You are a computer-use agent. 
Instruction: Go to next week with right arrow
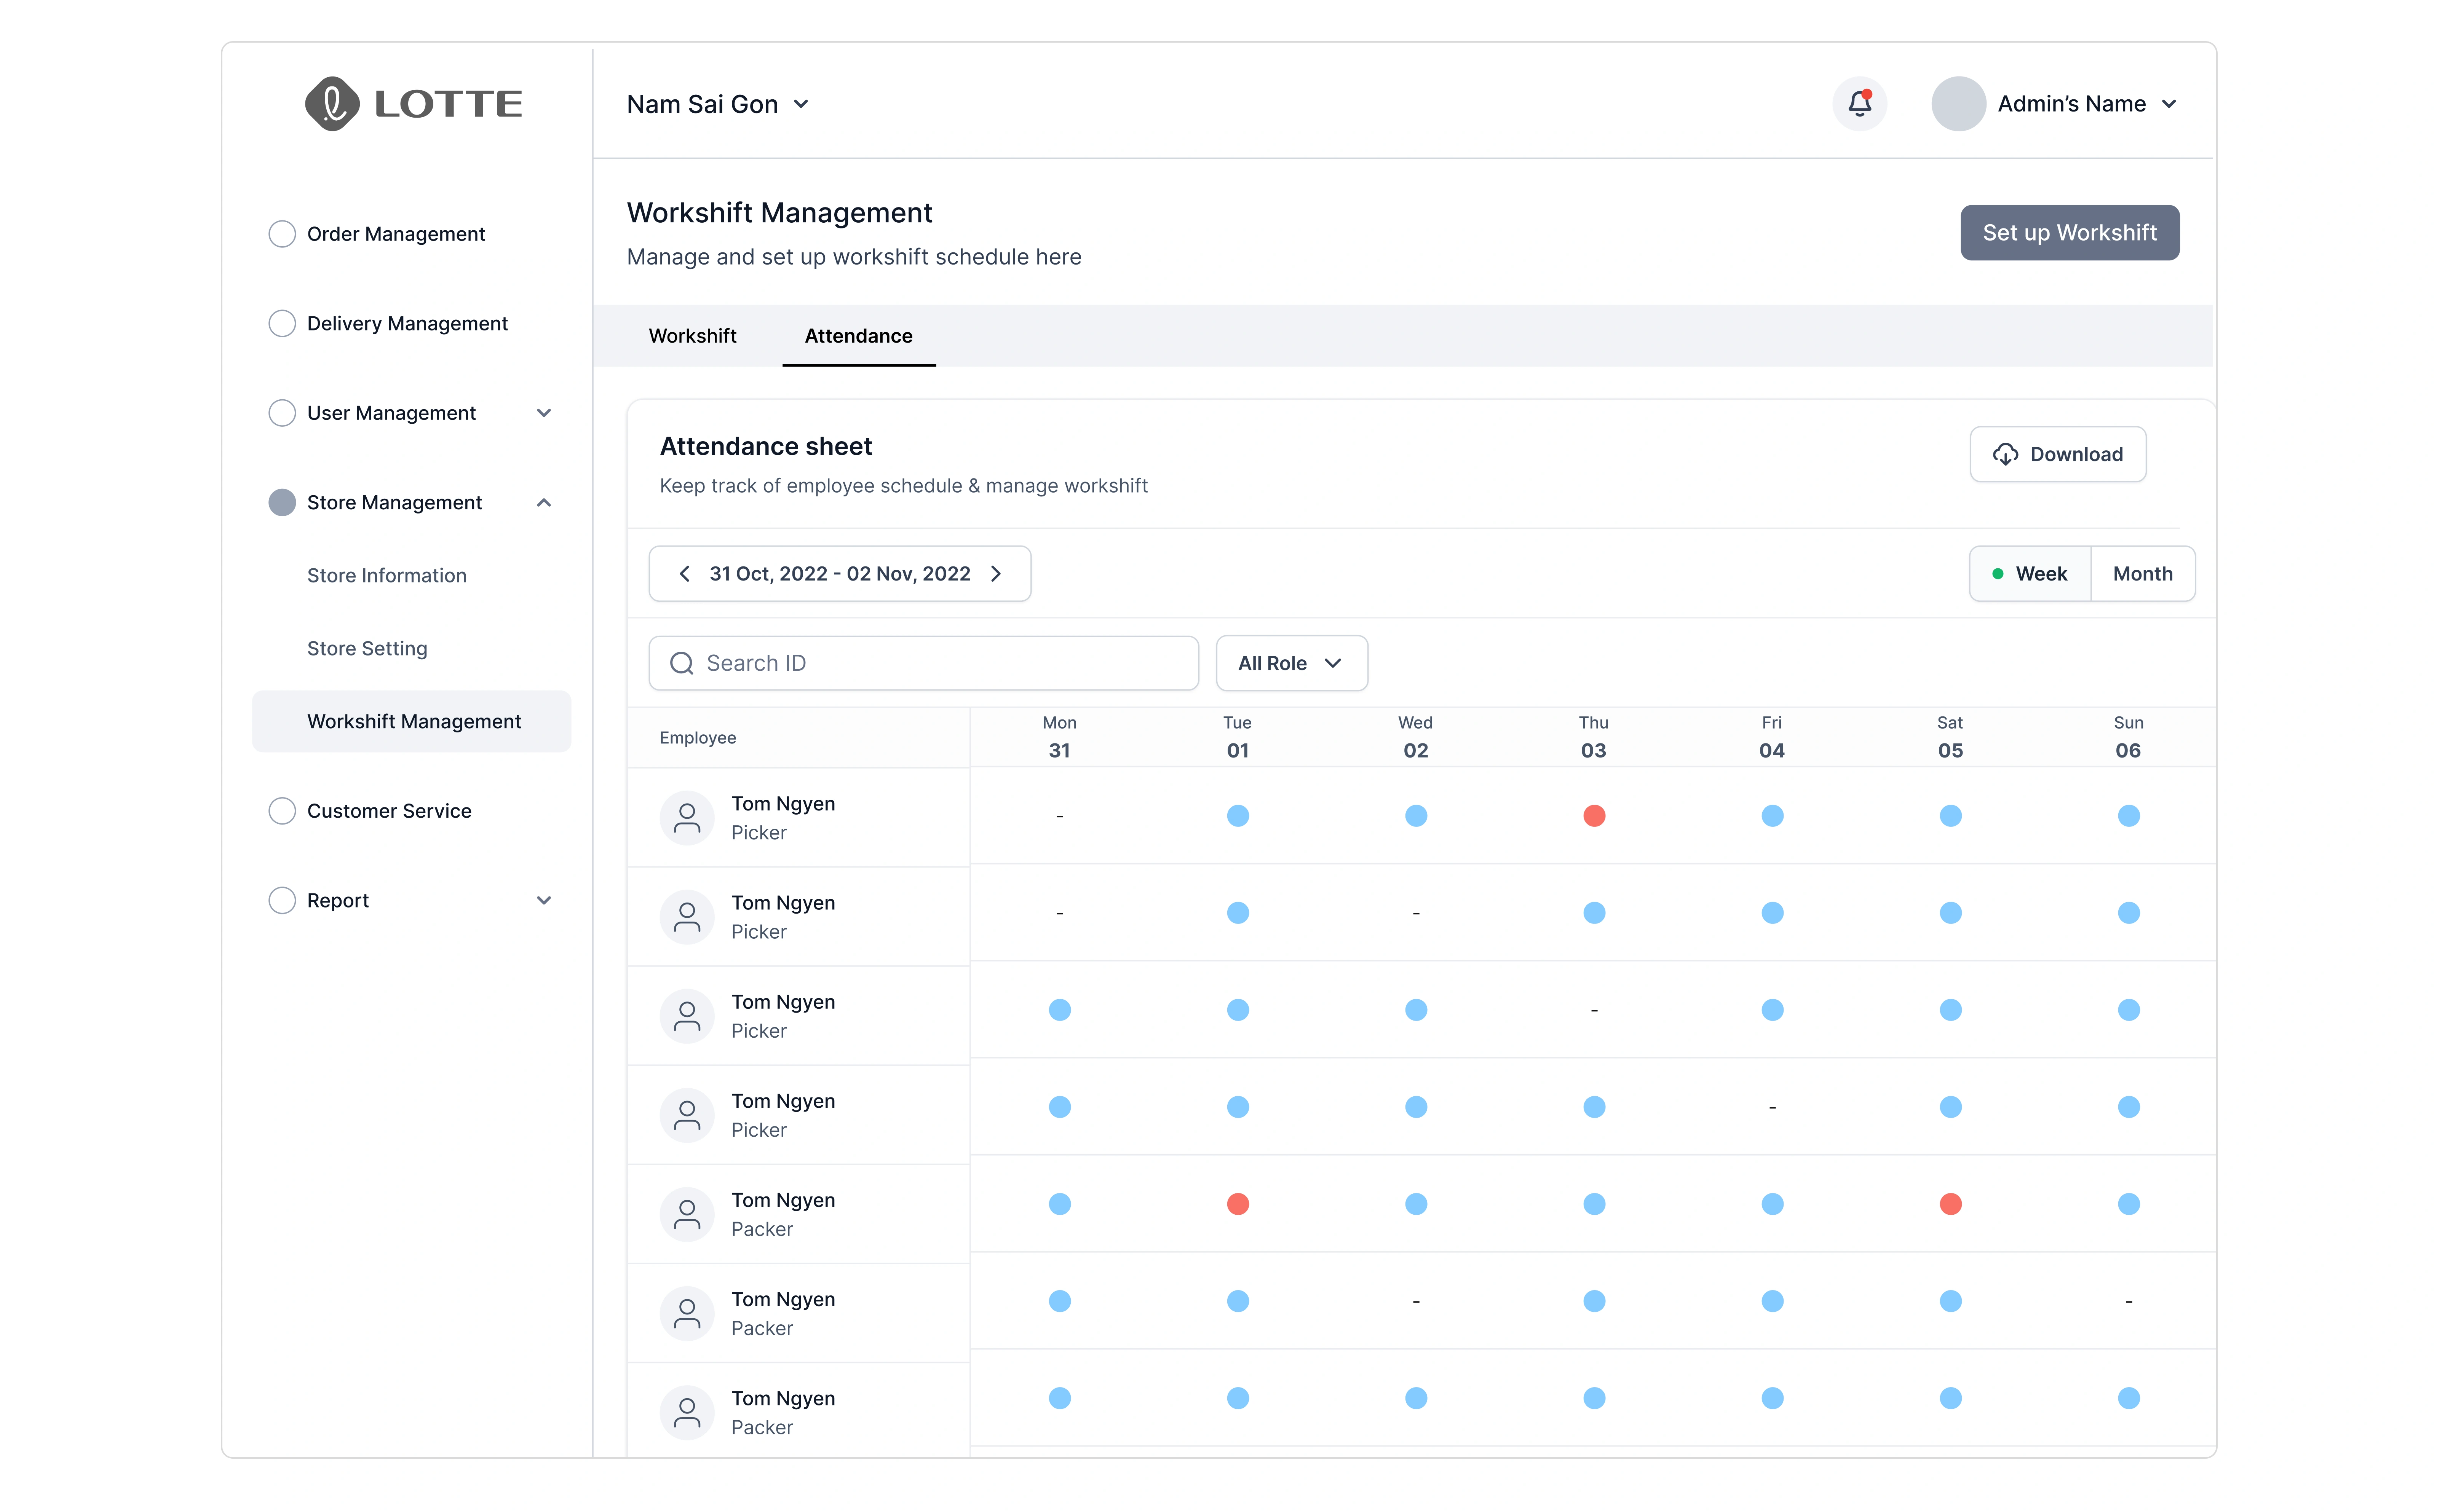pyautogui.click(x=996, y=574)
